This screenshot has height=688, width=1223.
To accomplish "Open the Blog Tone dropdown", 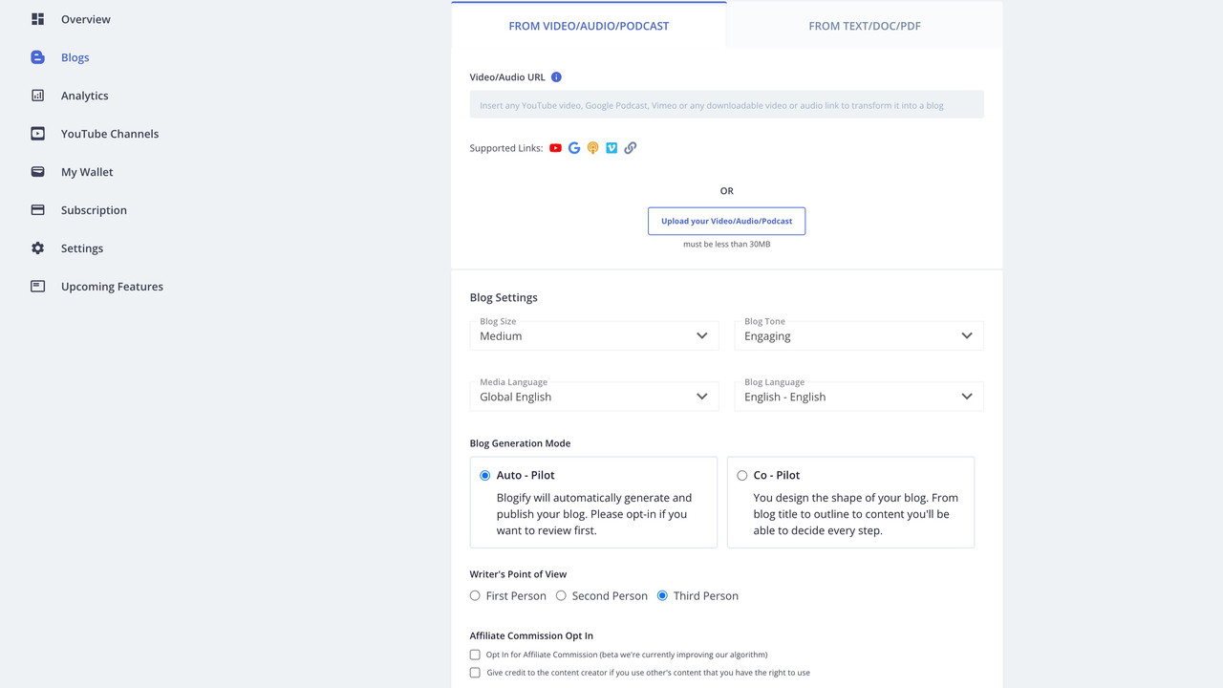I will point(858,335).
